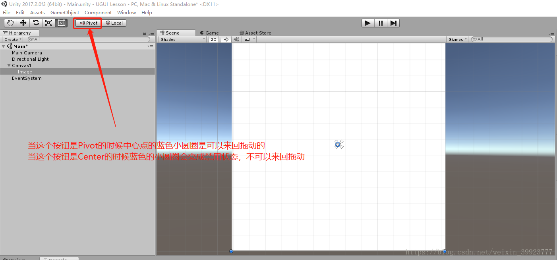
Task: Toggle scene audio speaker icon
Action: pos(236,39)
